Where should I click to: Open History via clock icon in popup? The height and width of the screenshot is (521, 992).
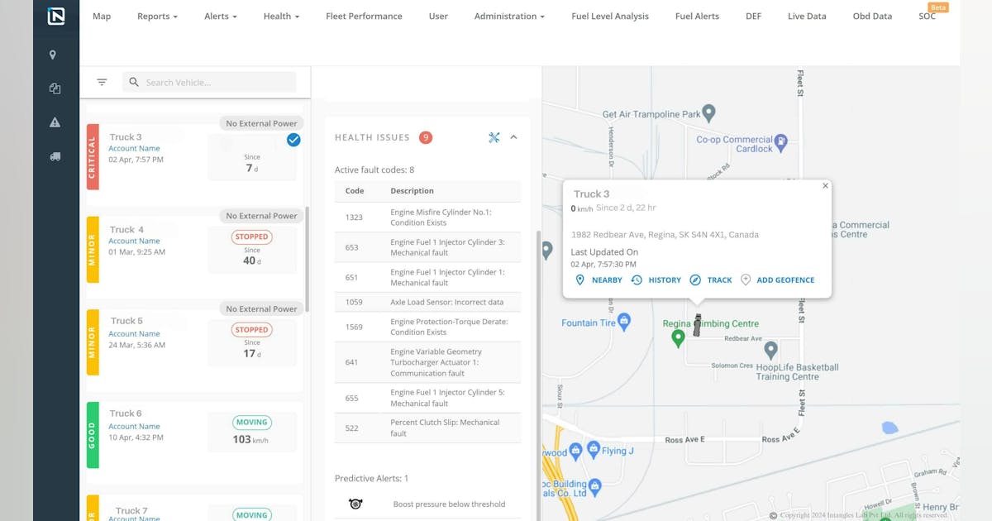pyautogui.click(x=637, y=280)
